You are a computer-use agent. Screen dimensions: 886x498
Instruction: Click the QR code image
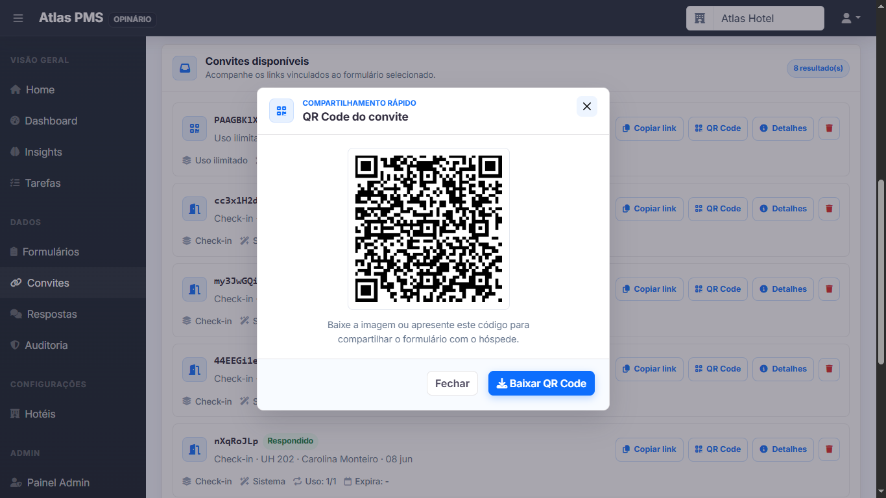point(429,229)
